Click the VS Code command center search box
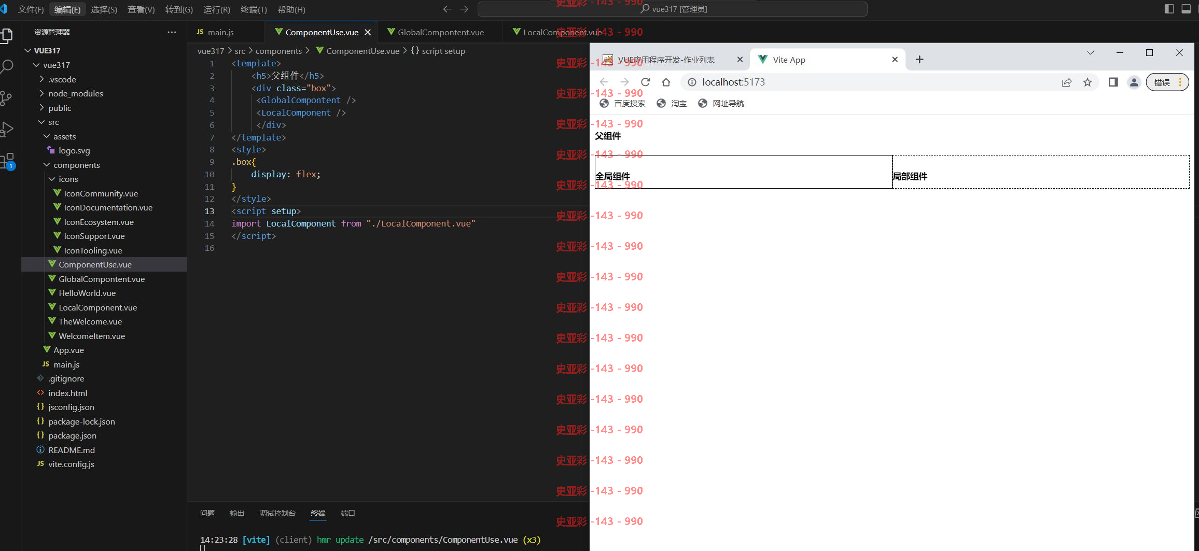This screenshot has width=1199, height=551. click(672, 9)
